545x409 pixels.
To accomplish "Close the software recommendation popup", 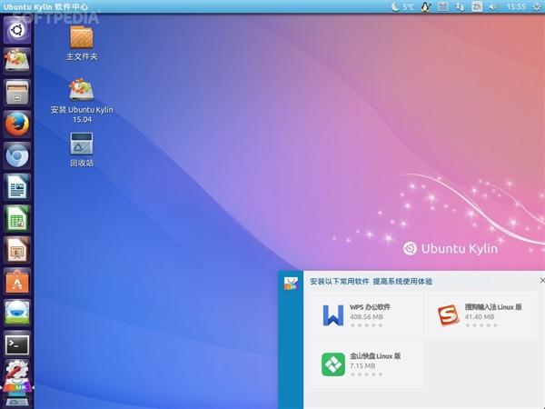I will (541, 281).
